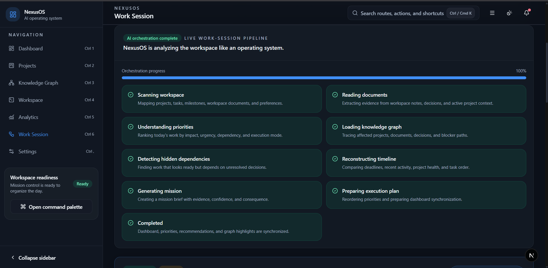
Task: Click the Knowledge Graph nodes icon
Action: click(11, 83)
